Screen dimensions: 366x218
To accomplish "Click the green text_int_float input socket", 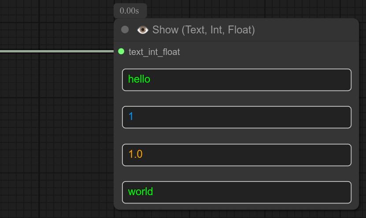I will coord(121,51).
